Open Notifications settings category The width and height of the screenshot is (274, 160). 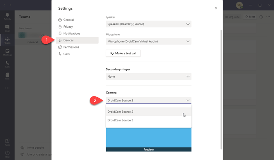(77, 33)
